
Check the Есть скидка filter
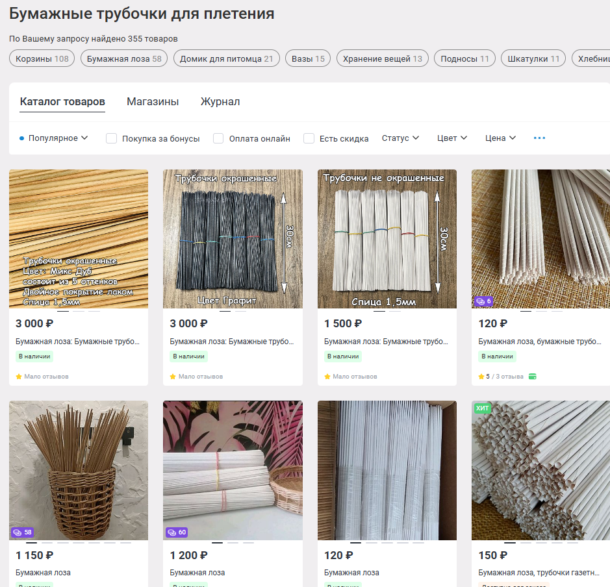click(x=309, y=138)
